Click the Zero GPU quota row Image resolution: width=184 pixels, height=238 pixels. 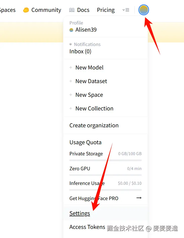click(105, 169)
